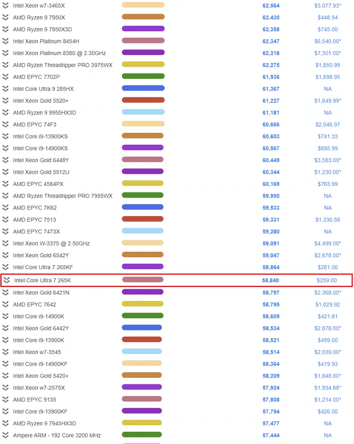Open the Intel Core i9-14900KS link
The image size is (354, 444).
coord(40,149)
